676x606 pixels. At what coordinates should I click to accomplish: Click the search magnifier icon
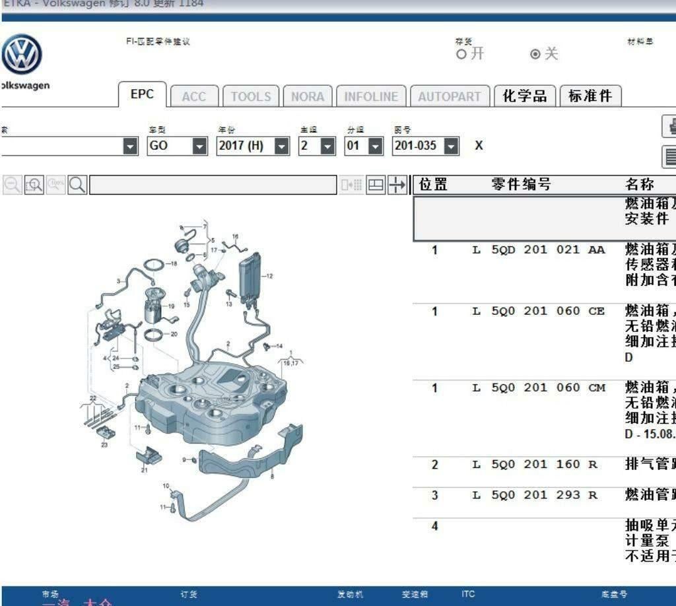(x=77, y=185)
